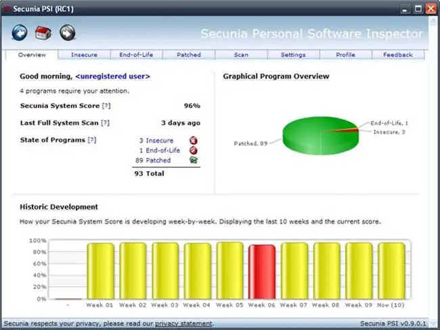
Task: Click the red icon next to Insecure
Action: tap(194, 140)
